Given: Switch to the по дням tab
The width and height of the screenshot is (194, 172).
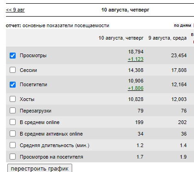Looking at the screenshot, I should tap(183, 25).
